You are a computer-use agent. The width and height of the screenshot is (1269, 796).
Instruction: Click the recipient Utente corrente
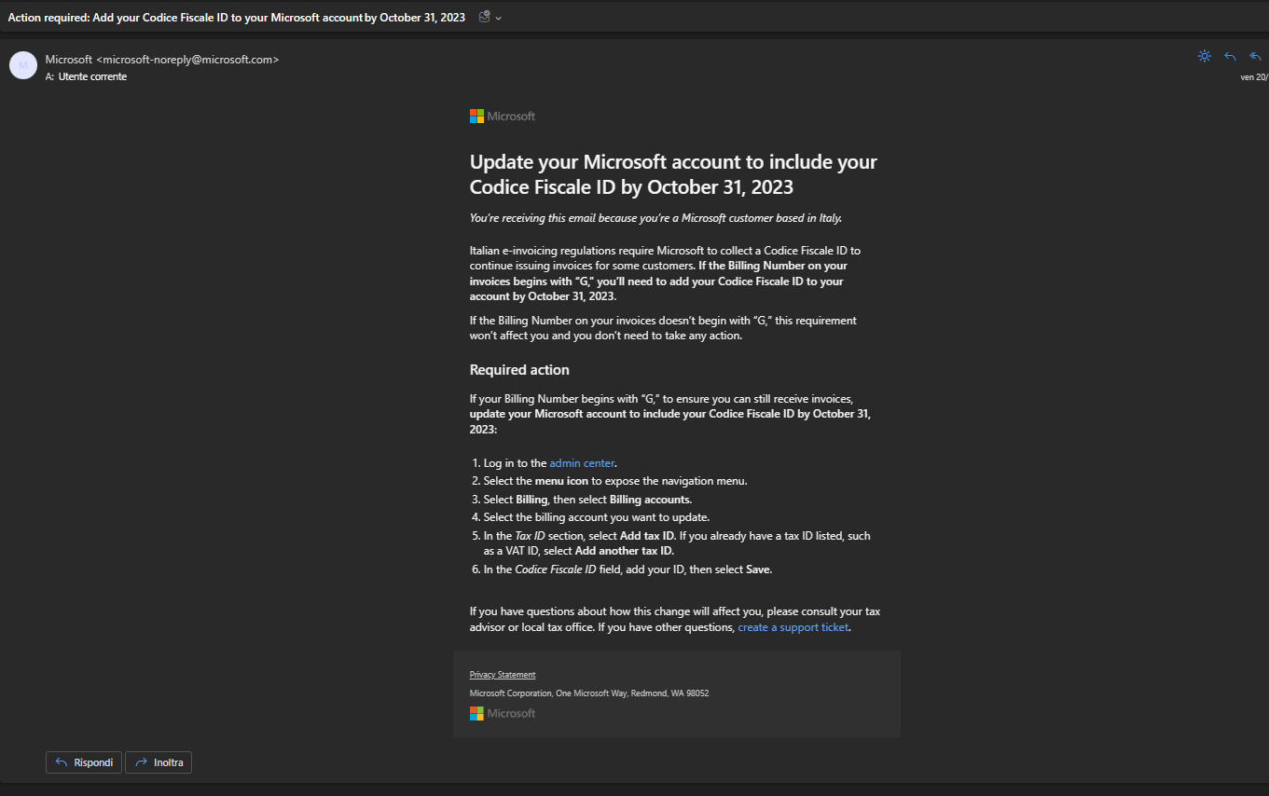coord(92,77)
